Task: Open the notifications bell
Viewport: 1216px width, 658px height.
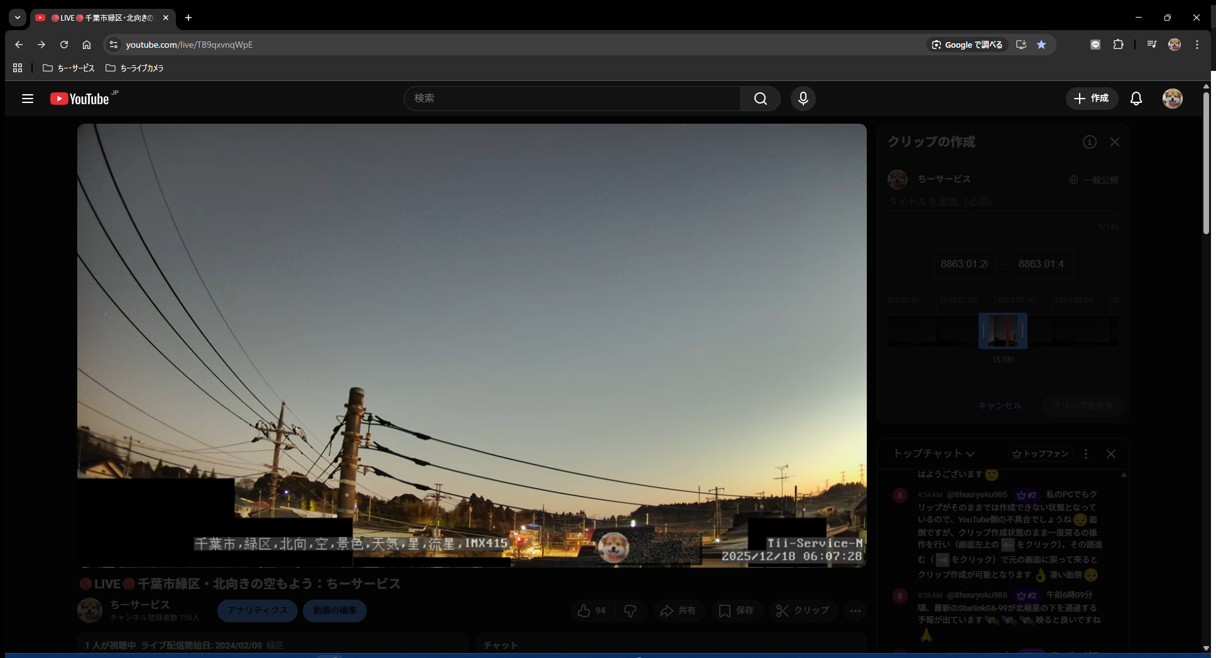Action: coord(1136,99)
